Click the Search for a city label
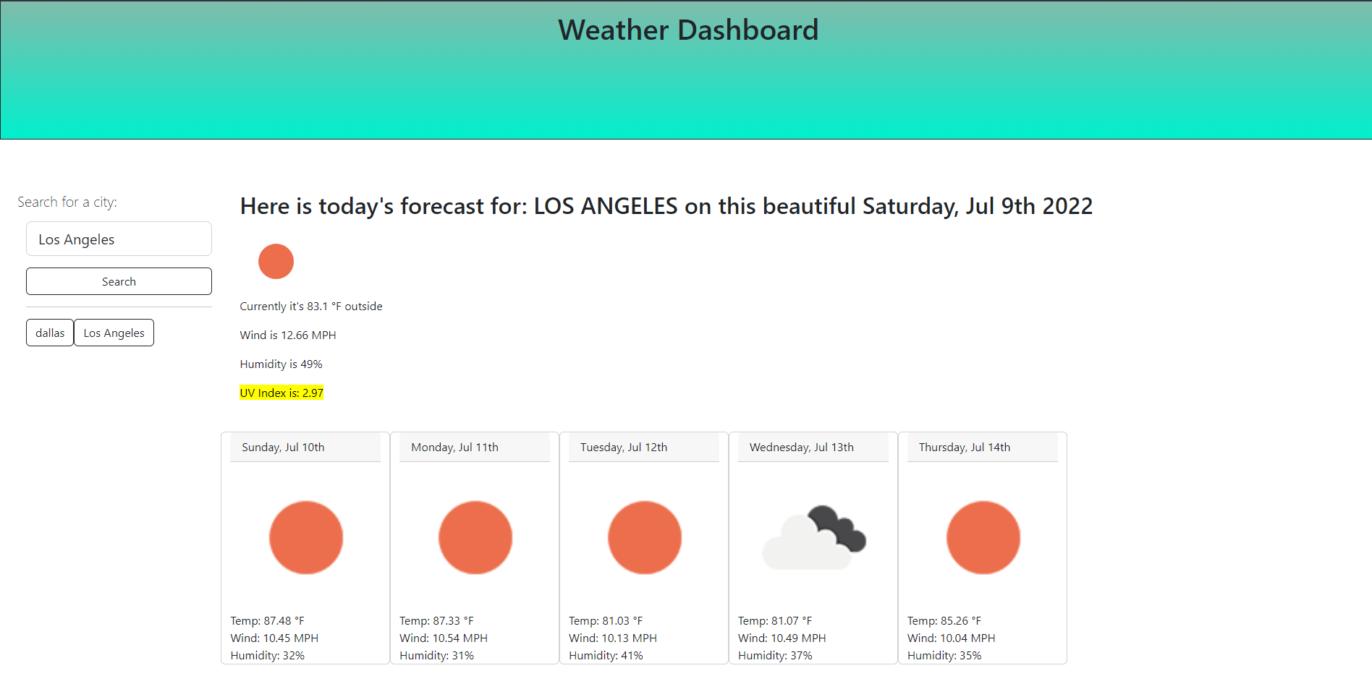The height and width of the screenshot is (676, 1372). click(x=67, y=202)
